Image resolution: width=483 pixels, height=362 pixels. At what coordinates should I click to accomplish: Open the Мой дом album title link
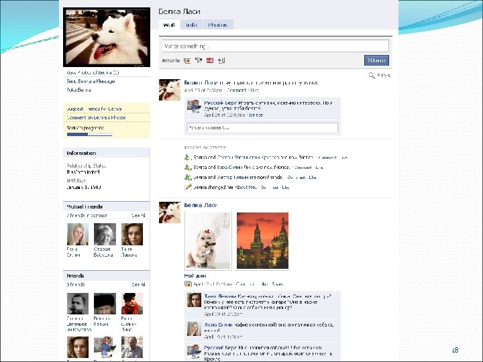coord(195,276)
